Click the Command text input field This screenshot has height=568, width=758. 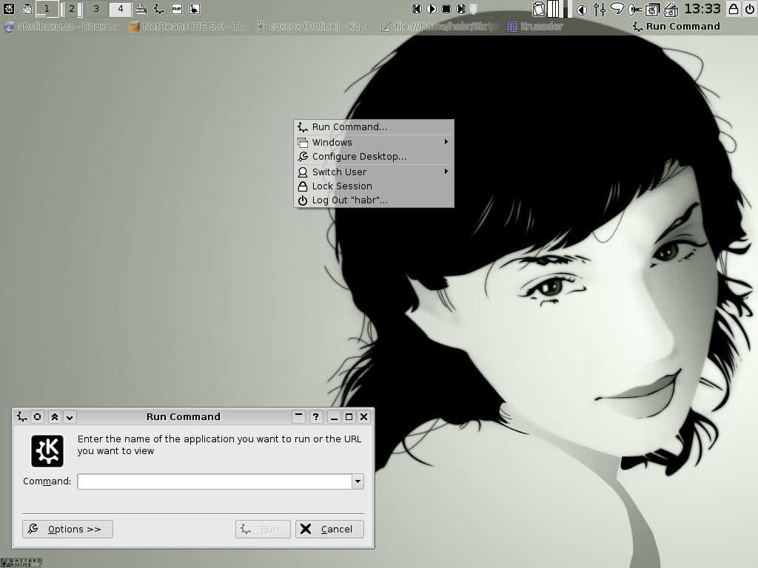pos(215,481)
